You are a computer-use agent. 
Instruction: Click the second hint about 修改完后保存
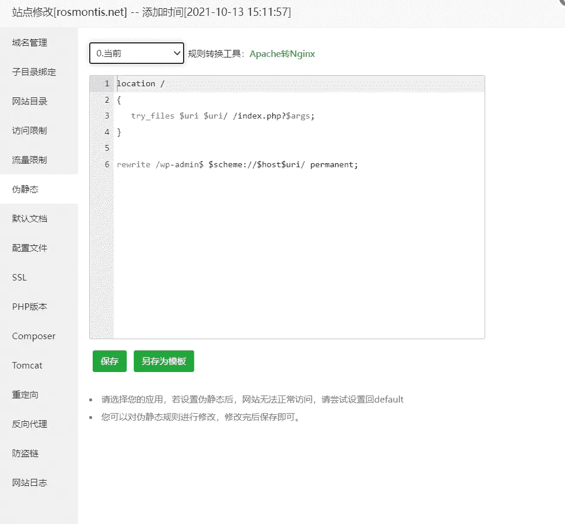(202, 417)
